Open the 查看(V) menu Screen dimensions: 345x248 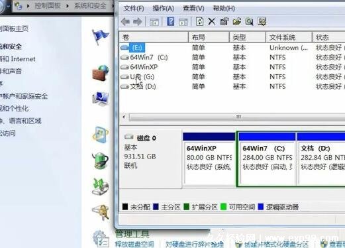[x=193, y=9]
